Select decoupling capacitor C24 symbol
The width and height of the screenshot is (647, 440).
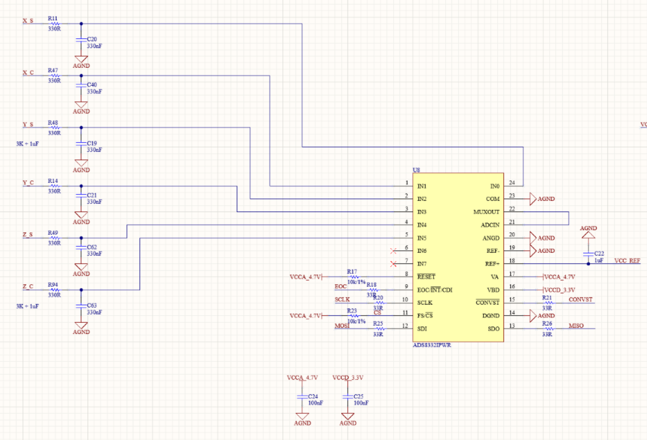(302, 397)
